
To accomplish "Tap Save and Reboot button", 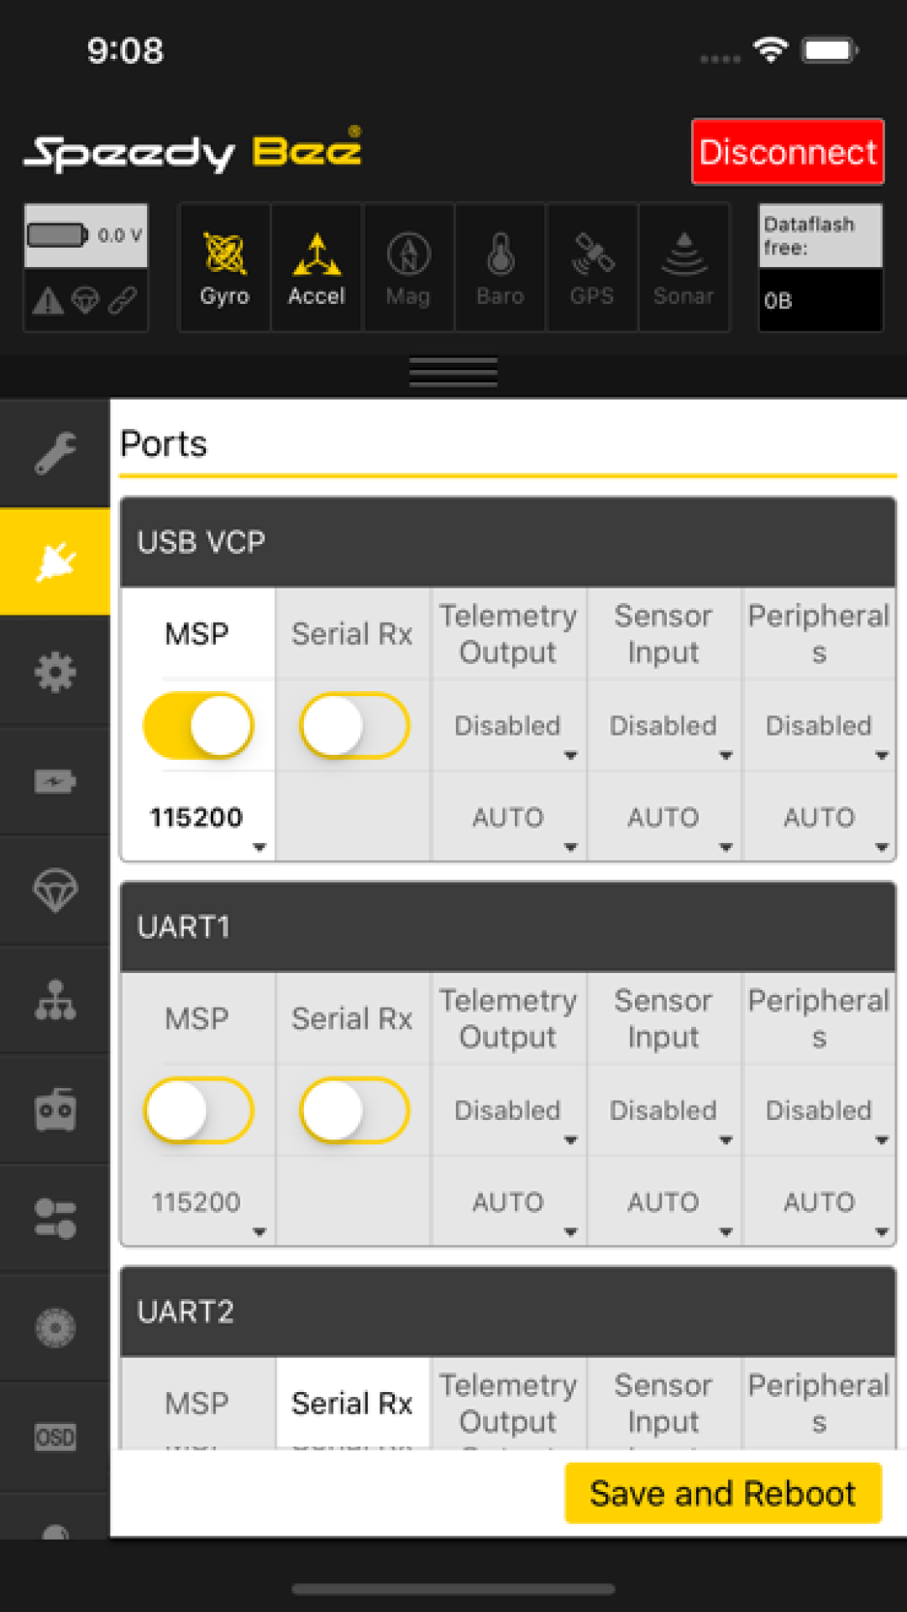I will (x=723, y=1494).
